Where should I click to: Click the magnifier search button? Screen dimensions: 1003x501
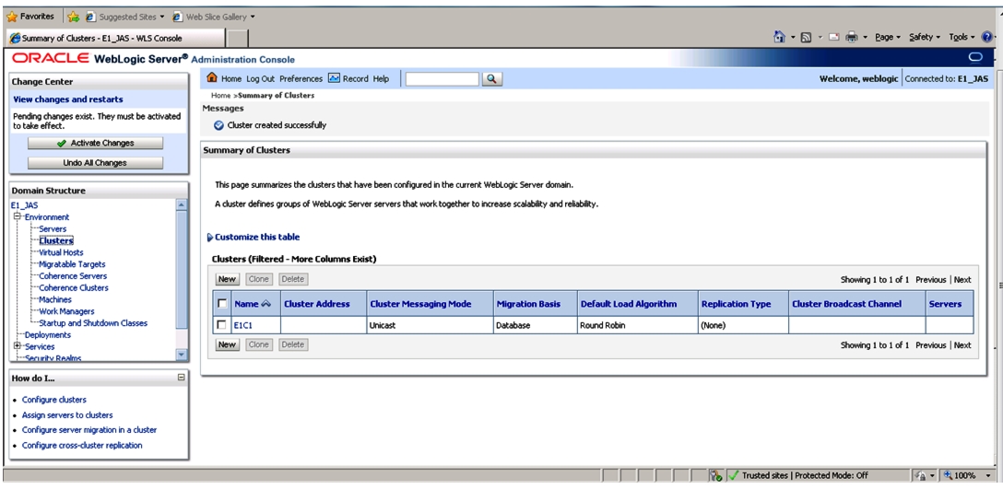pyautogui.click(x=491, y=78)
